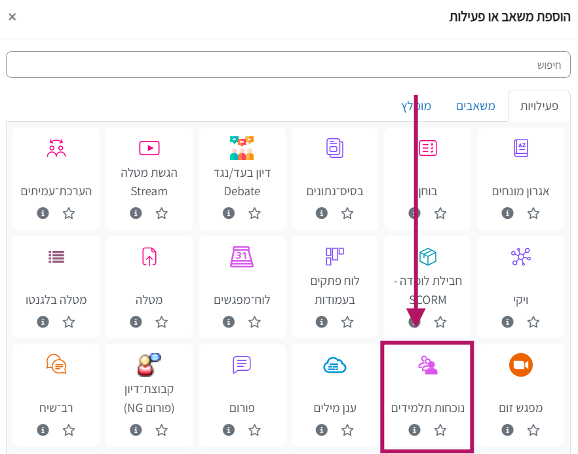Choose the דיון בעד/נגד Debate activity icon
This screenshot has width=578, height=454.
click(242, 148)
